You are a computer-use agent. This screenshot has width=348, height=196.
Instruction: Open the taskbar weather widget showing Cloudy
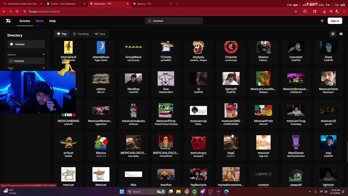tap(10, 192)
